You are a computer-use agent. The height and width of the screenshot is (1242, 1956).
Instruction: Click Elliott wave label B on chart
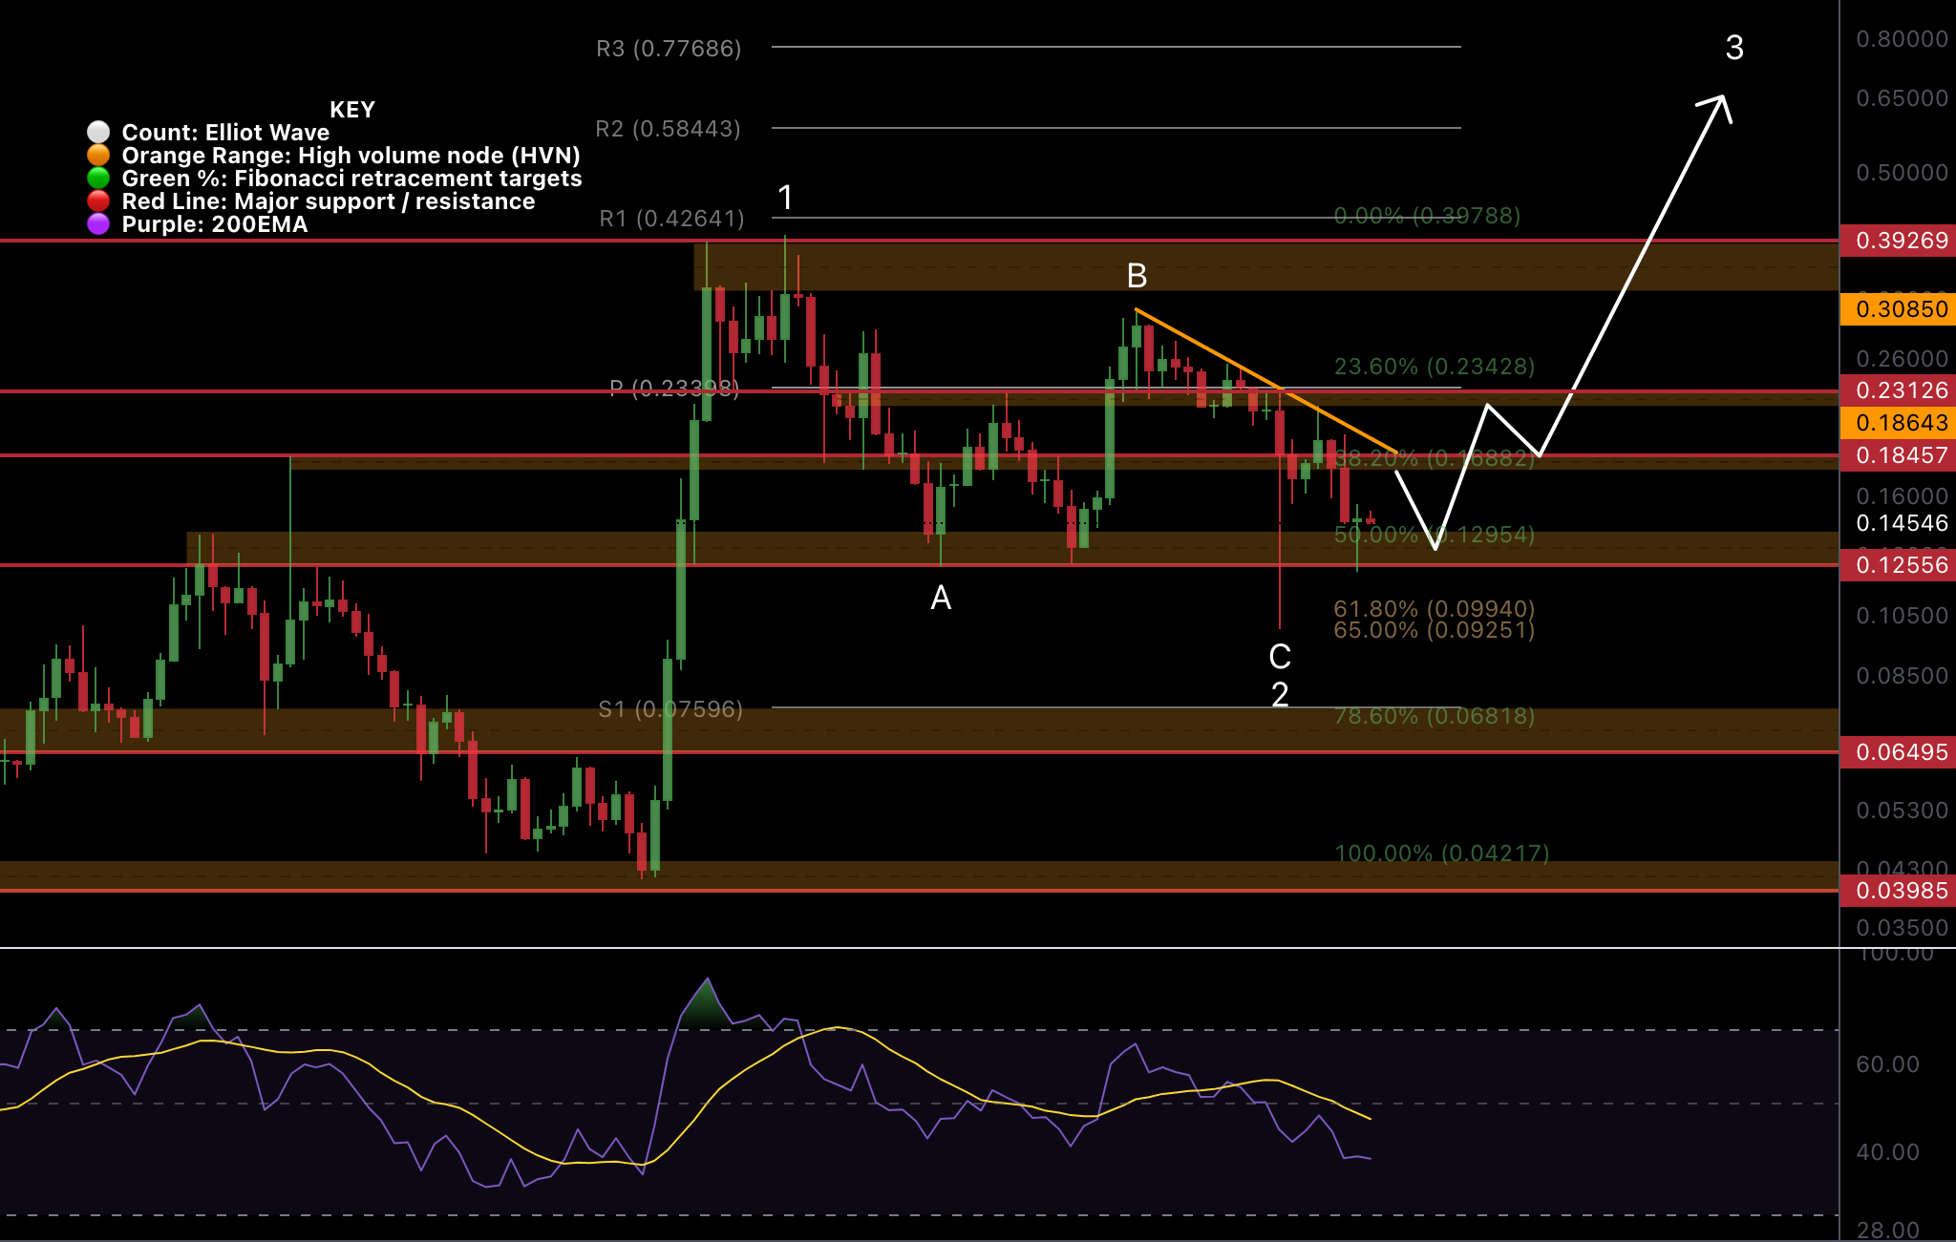click(x=1136, y=276)
